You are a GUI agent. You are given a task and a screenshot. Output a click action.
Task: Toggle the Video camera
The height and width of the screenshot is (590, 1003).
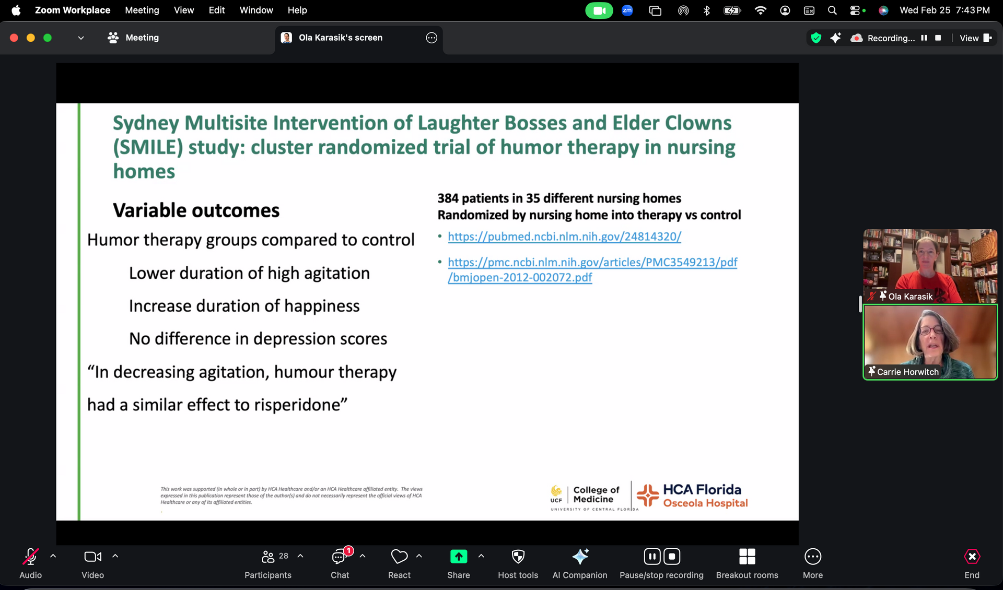[x=92, y=557]
